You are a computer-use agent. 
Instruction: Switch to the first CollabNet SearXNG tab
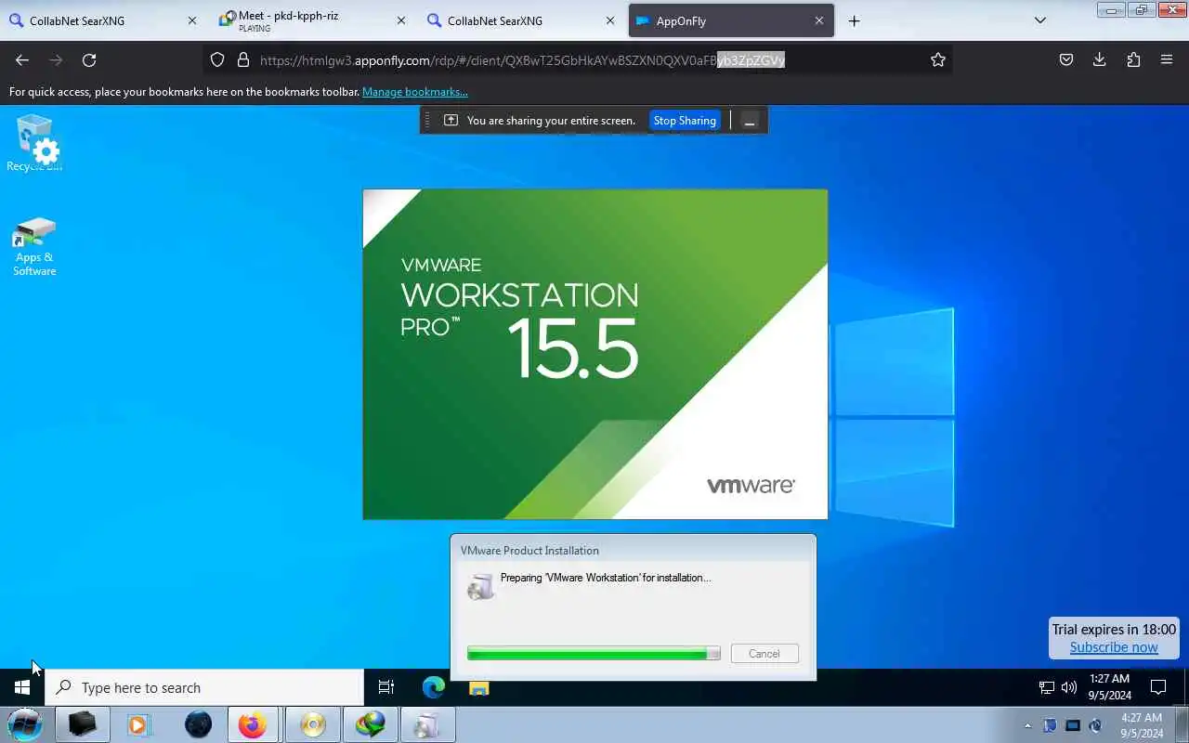point(102,20)
